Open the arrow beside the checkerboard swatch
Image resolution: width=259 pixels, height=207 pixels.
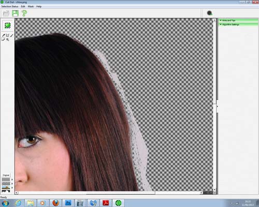point(12,184)
